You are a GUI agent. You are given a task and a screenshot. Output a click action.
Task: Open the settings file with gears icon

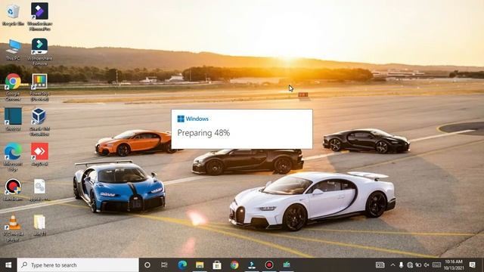[39, 190]
